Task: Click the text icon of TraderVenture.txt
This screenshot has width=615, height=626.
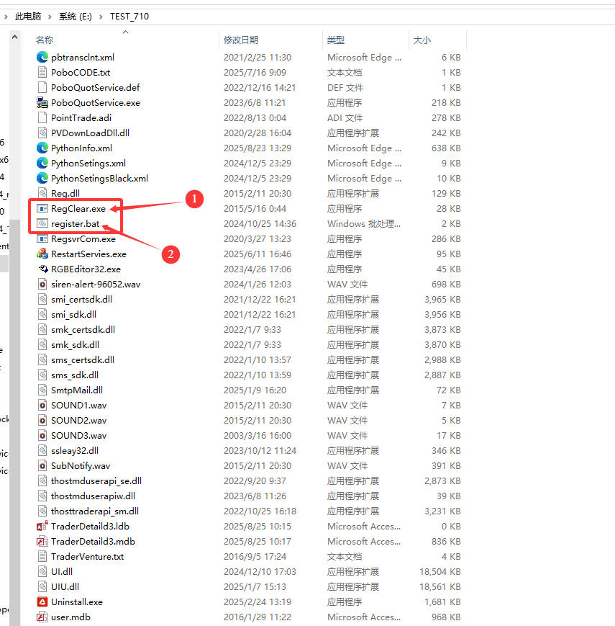Action: pos(42,557)
